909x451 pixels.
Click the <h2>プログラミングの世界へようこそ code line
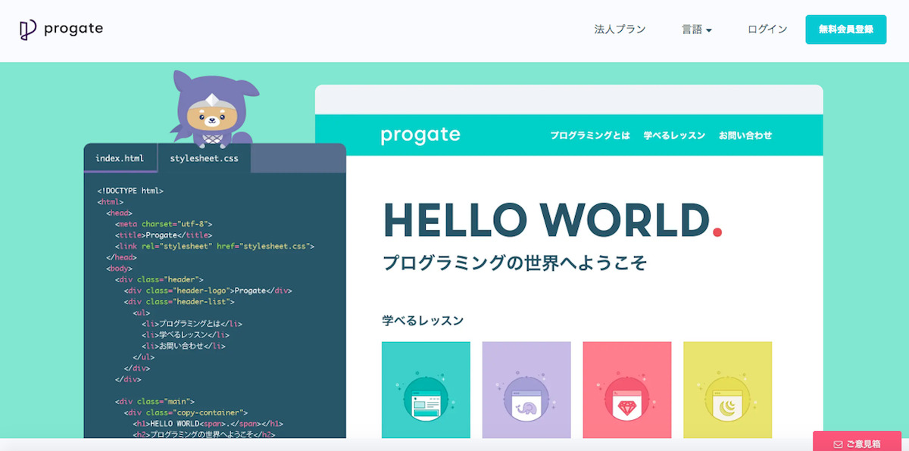coord(204,434)
